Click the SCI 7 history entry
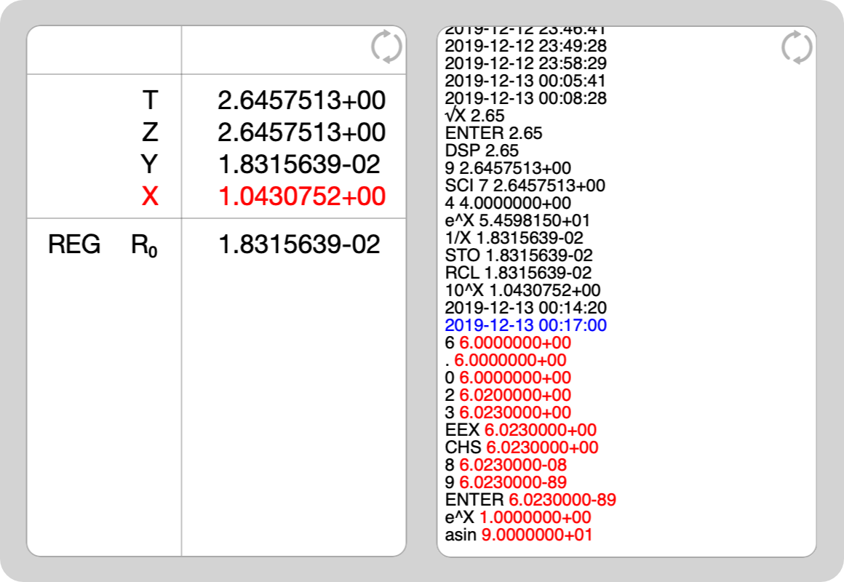The image size is (844, 582). (x=525, y=186)
